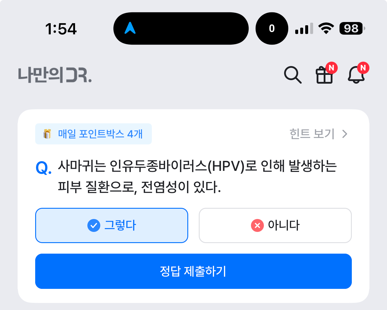Expand the hint chevron arrow
The width and height of the screenshot is (387, 310).
tap(345, 134)
